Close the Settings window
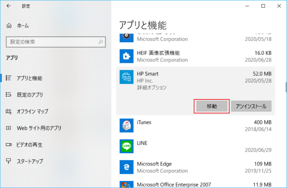 (279, 6)
